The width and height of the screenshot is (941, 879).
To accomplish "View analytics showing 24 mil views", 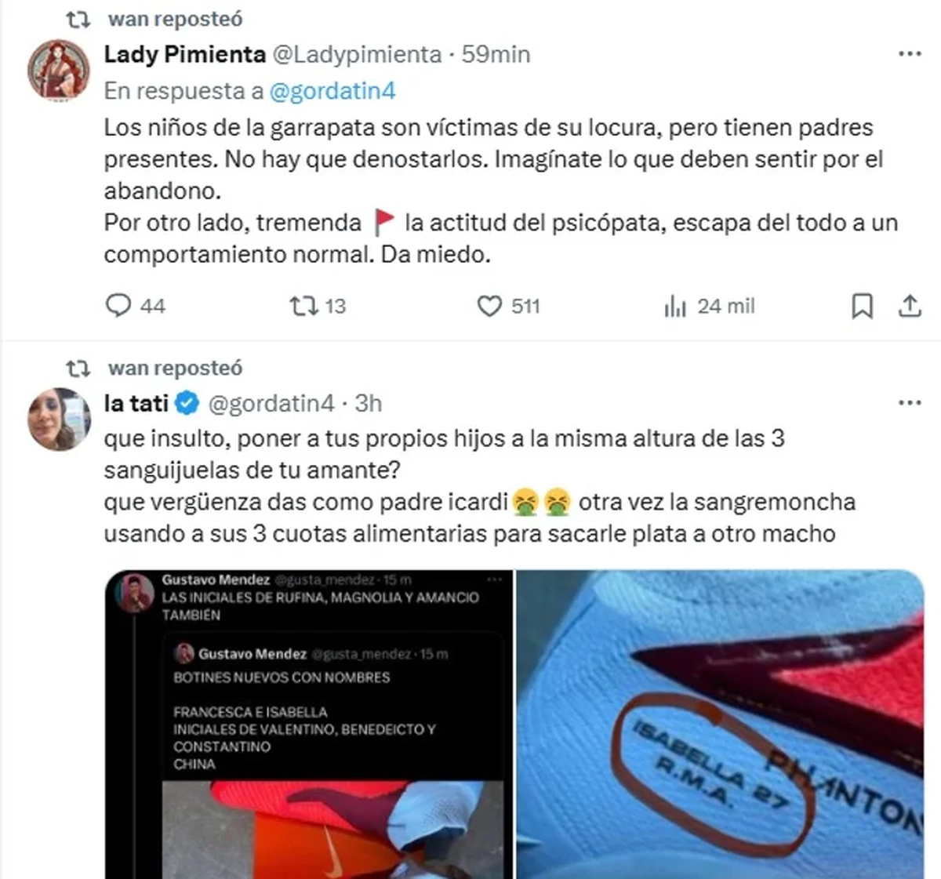I will point(709,306).
